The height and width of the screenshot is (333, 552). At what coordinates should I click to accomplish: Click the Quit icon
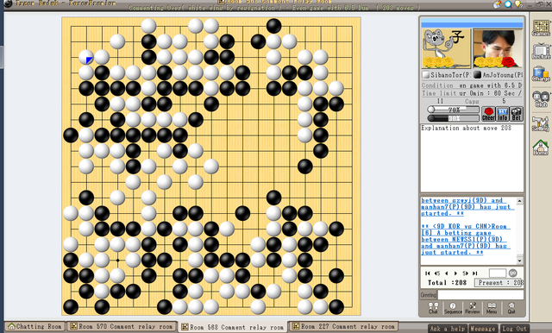[511, 308]
